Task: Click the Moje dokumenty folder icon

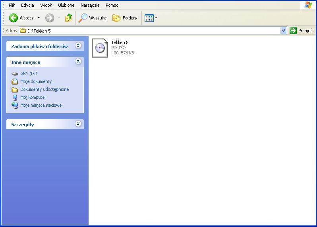Action: (15, 82)
